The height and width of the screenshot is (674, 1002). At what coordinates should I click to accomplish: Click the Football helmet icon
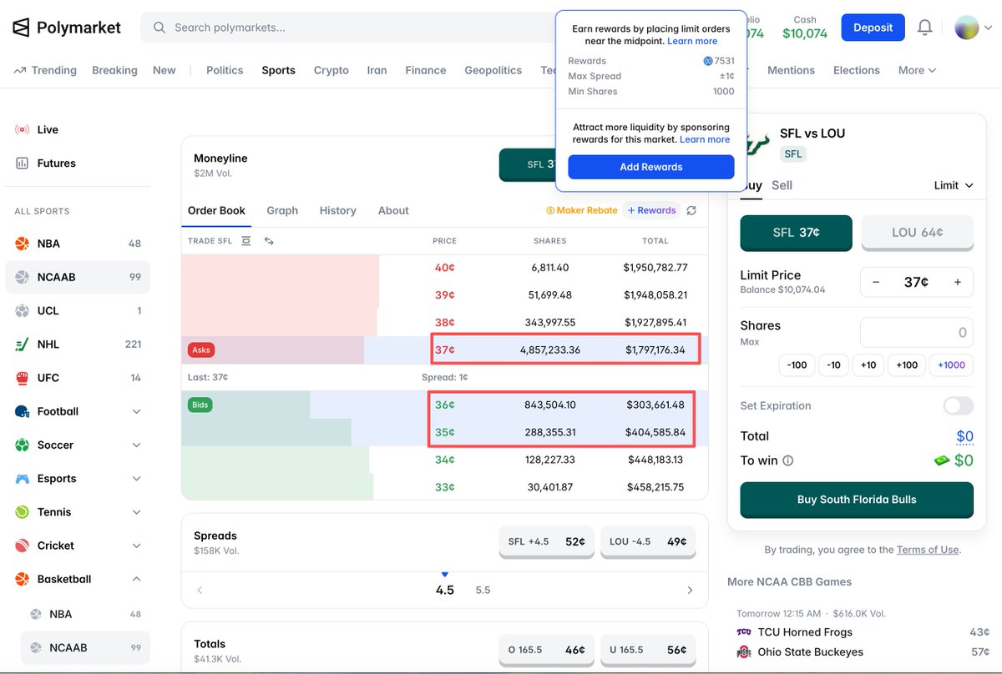(23, 411)
